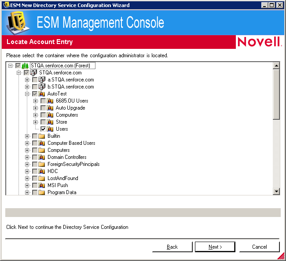Image resolution: width=286 pixels, height=261 pixels.
Task: Select the "LostAndFound" tree entry
Action: (x=63, y=178)
